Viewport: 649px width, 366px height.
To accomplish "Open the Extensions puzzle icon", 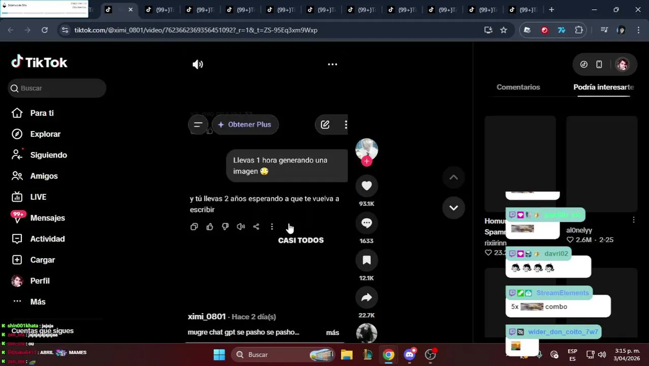I will 579,30.
